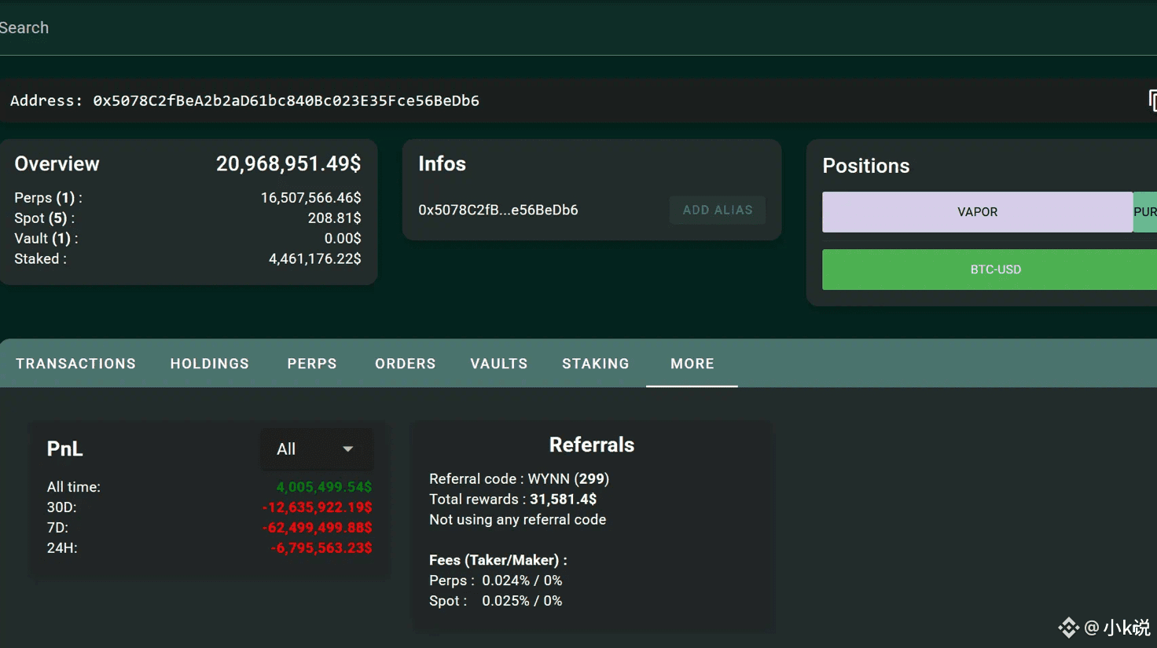Click the Spot fee 0.025% / 0% line

(x=495, y=601)
